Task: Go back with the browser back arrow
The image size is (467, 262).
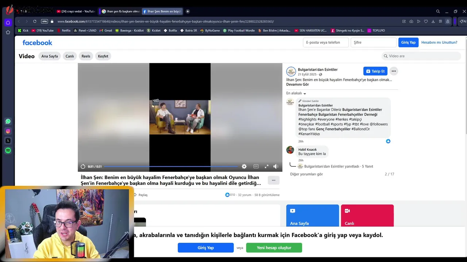Action: pos(19,21)
